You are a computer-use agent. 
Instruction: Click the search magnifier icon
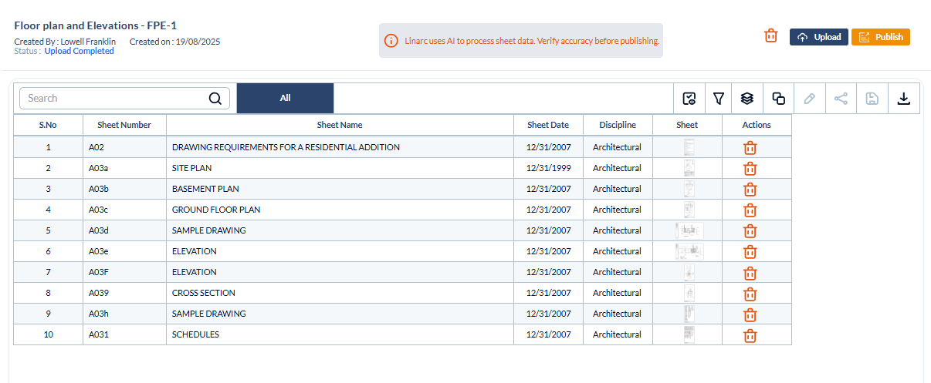215,99
